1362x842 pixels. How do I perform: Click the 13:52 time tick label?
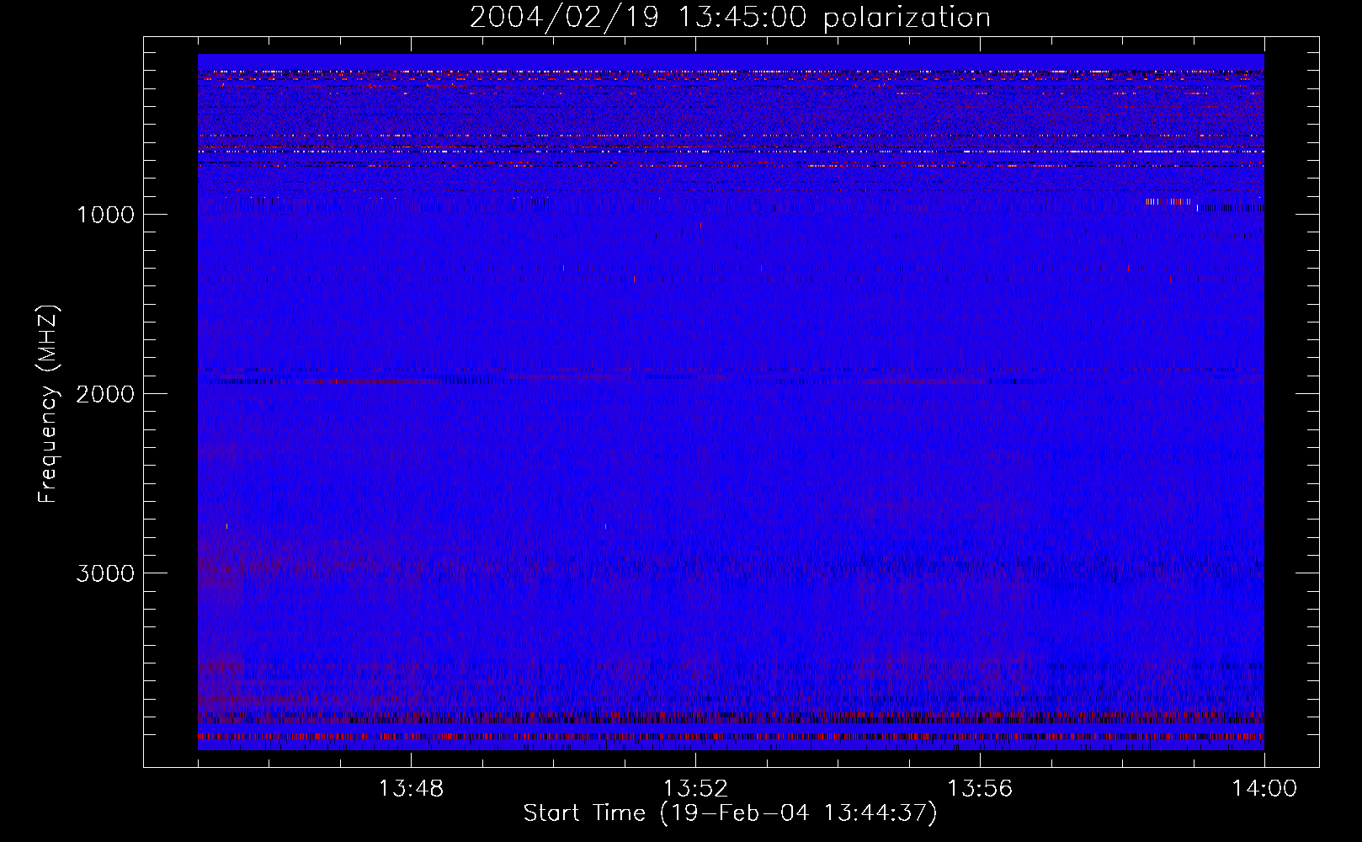pyautogui.click(x=695, y=789)
